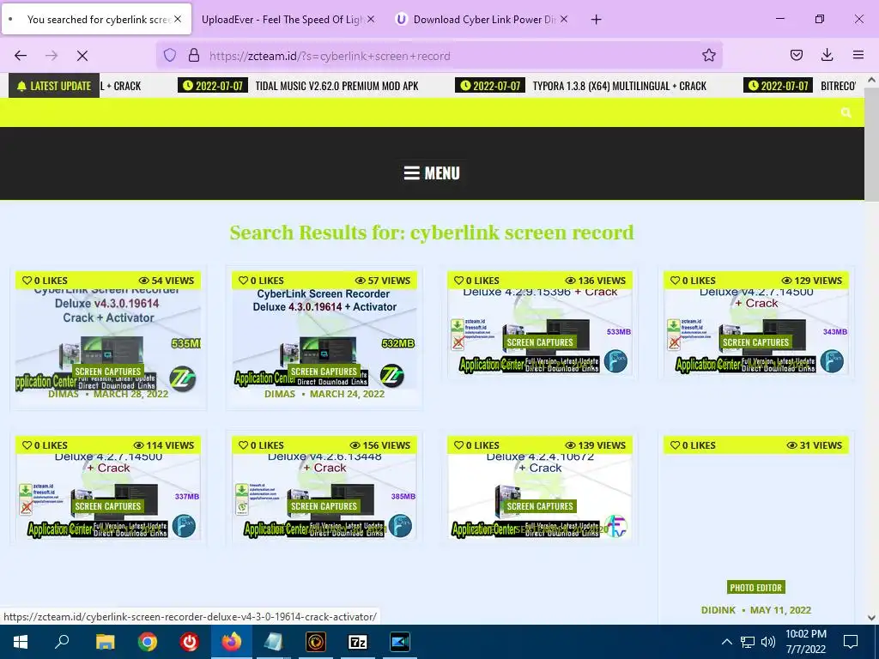Click the site search magnifier icon
Image resolution: width=879 pixels, height=659 pixels.
tap(846, 112)
